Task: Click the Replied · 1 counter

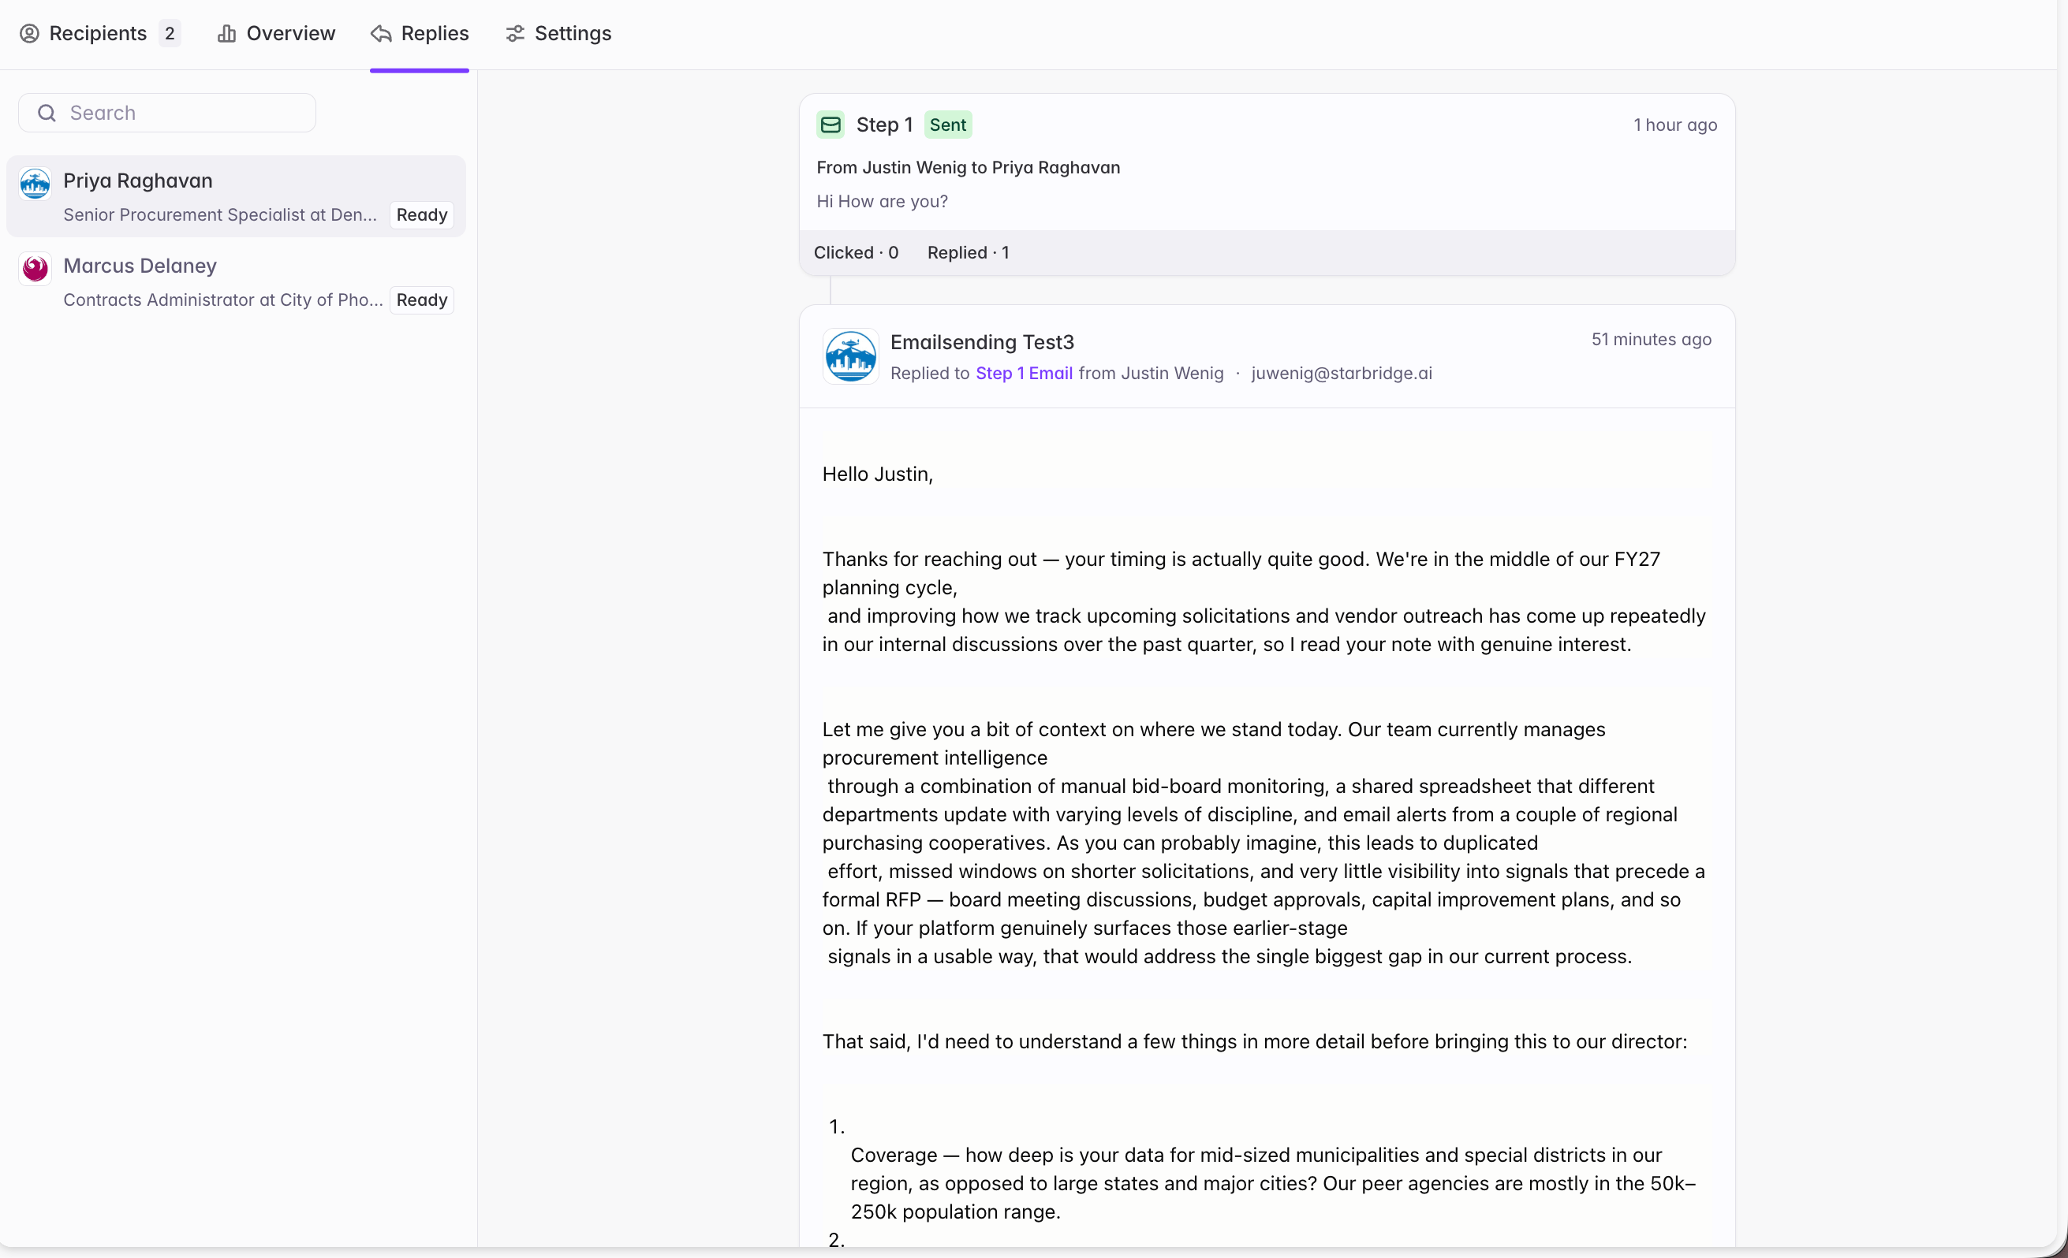Action: click(968, 253)
